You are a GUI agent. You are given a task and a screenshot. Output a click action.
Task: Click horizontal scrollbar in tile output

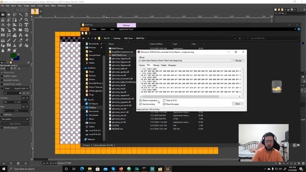pos(180,97)
